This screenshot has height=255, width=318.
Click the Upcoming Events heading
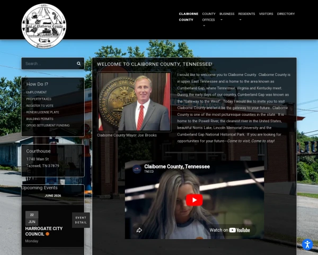click(40, 188)
